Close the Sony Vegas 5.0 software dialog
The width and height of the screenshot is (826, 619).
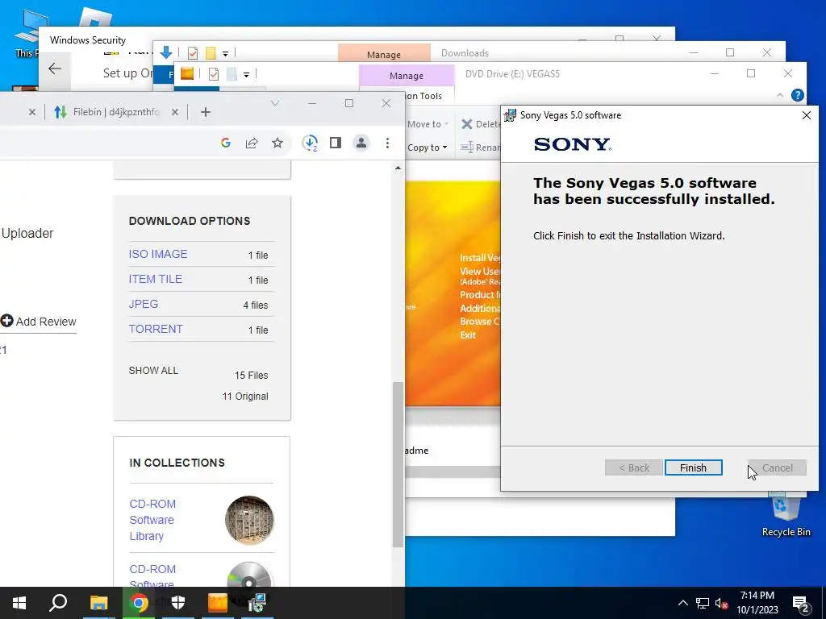click(x=806, y=115)
